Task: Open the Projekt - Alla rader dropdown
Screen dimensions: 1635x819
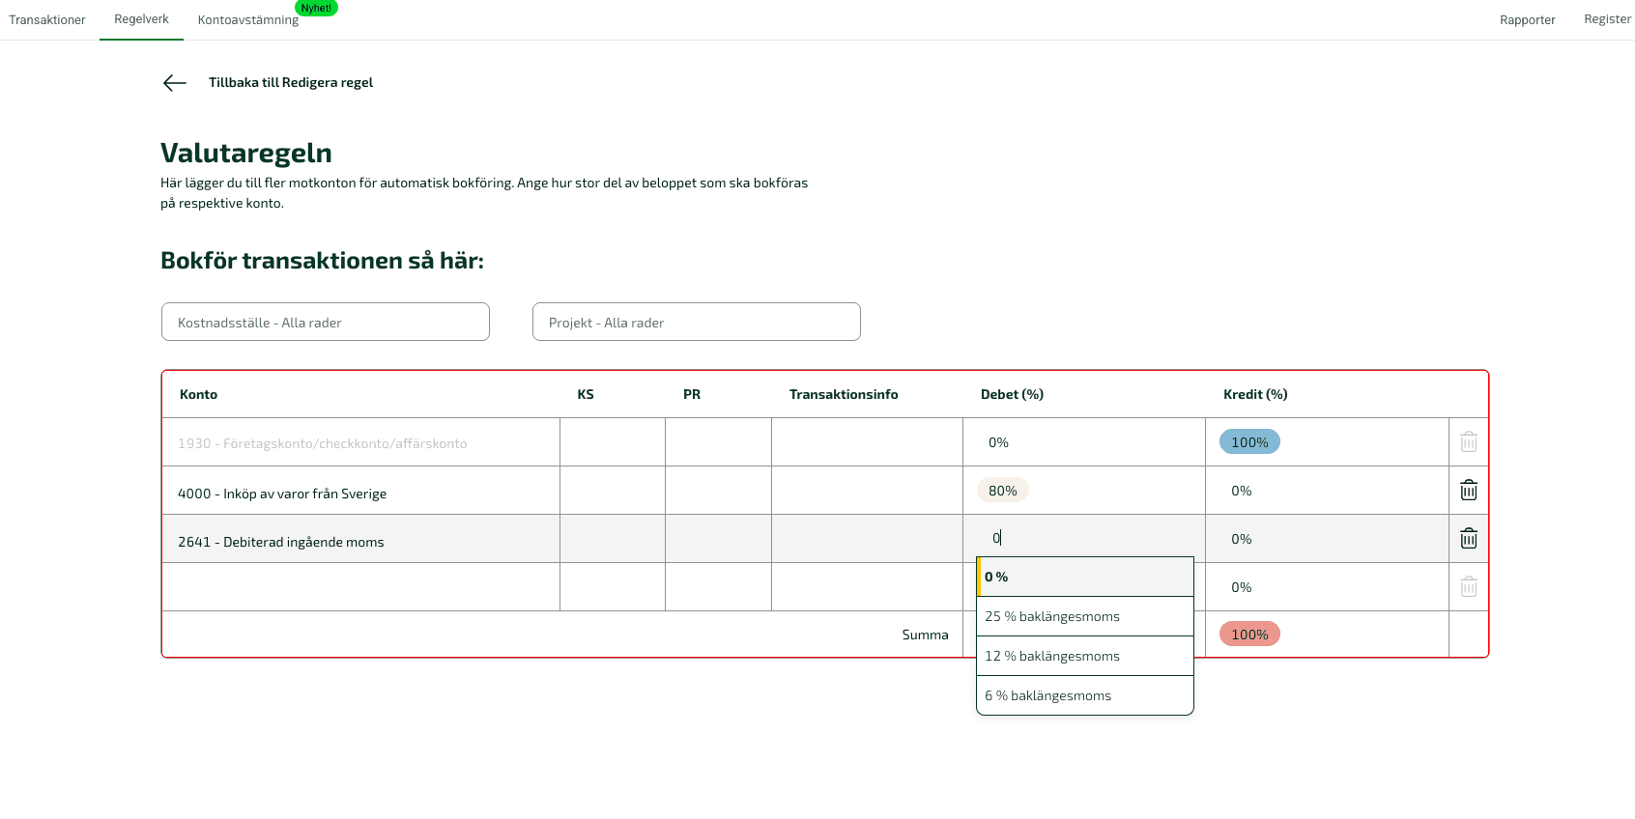Action: [x=696, y=323]
